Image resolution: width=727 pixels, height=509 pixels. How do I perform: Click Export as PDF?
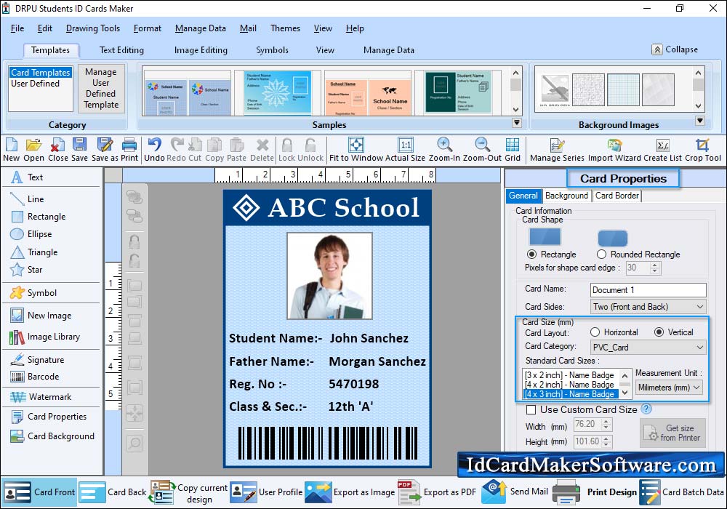[x=438, y=492]
